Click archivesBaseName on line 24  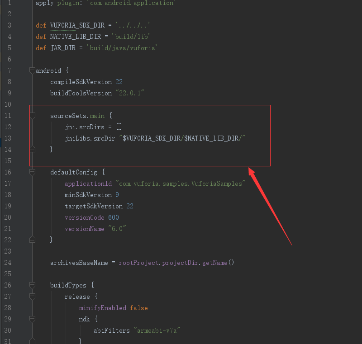(x=79, y=263)
